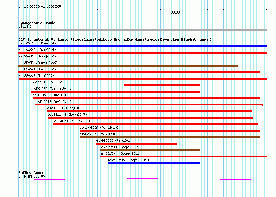This screenshot has height=197, width=276.
Task: Open the esv995533 (Pang2010) label
Action: pos(115,140)
